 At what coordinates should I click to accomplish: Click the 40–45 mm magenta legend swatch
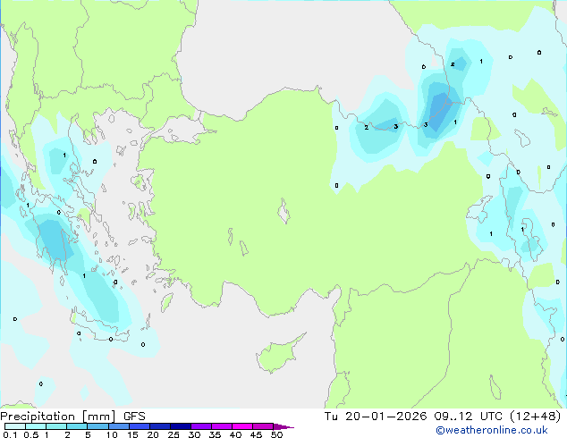pyautogui.click(x=242, y=426)
